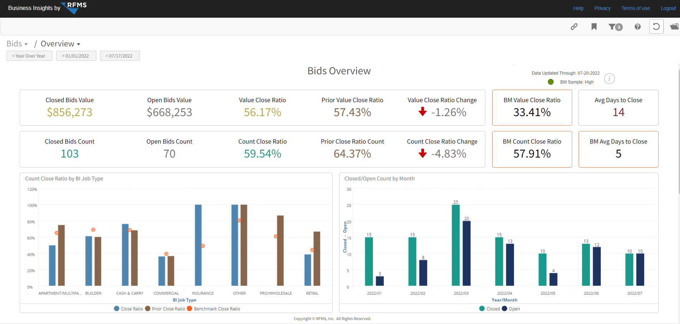Open the Year Over Year filter
The image size is (680, 324).
(29, 56)
